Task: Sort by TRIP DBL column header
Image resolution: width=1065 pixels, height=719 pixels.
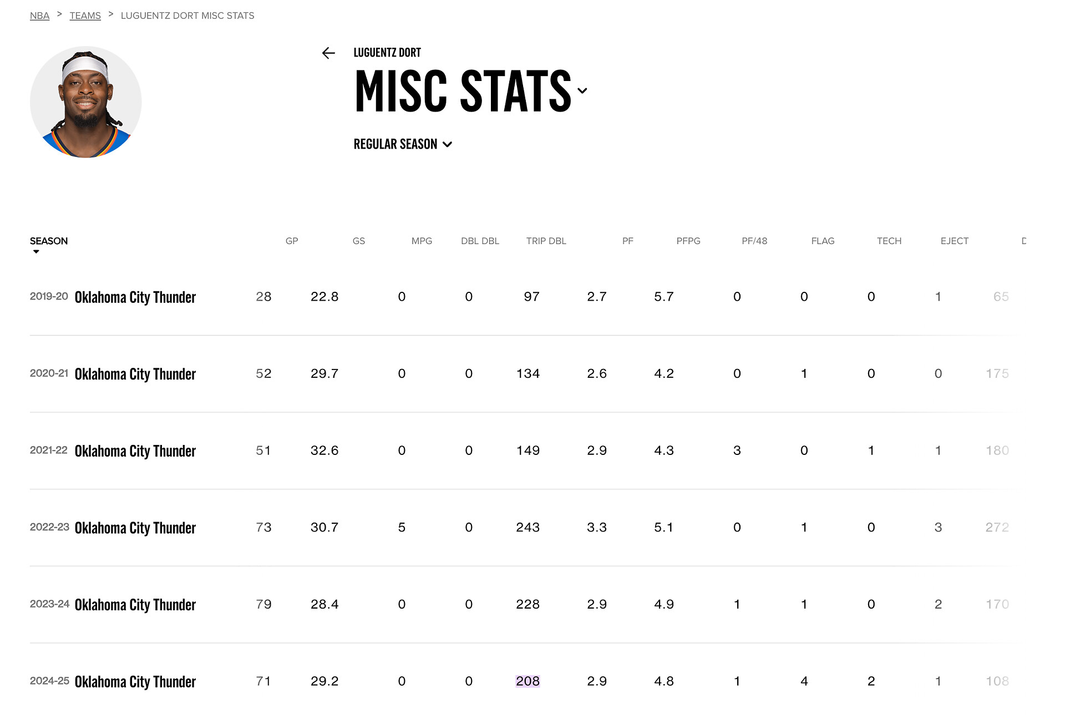Action: pos(546,241)
